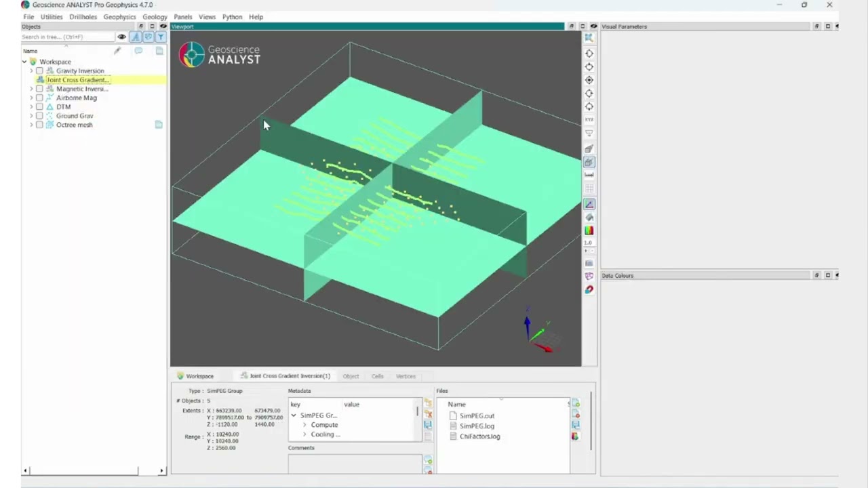Click the Search in tree field
Screen dimensions: 868x488
[x=68, y=37]
